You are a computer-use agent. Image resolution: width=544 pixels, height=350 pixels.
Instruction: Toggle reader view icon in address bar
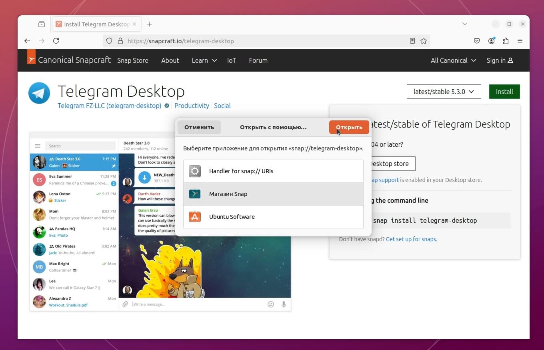[x=412, y=41]
